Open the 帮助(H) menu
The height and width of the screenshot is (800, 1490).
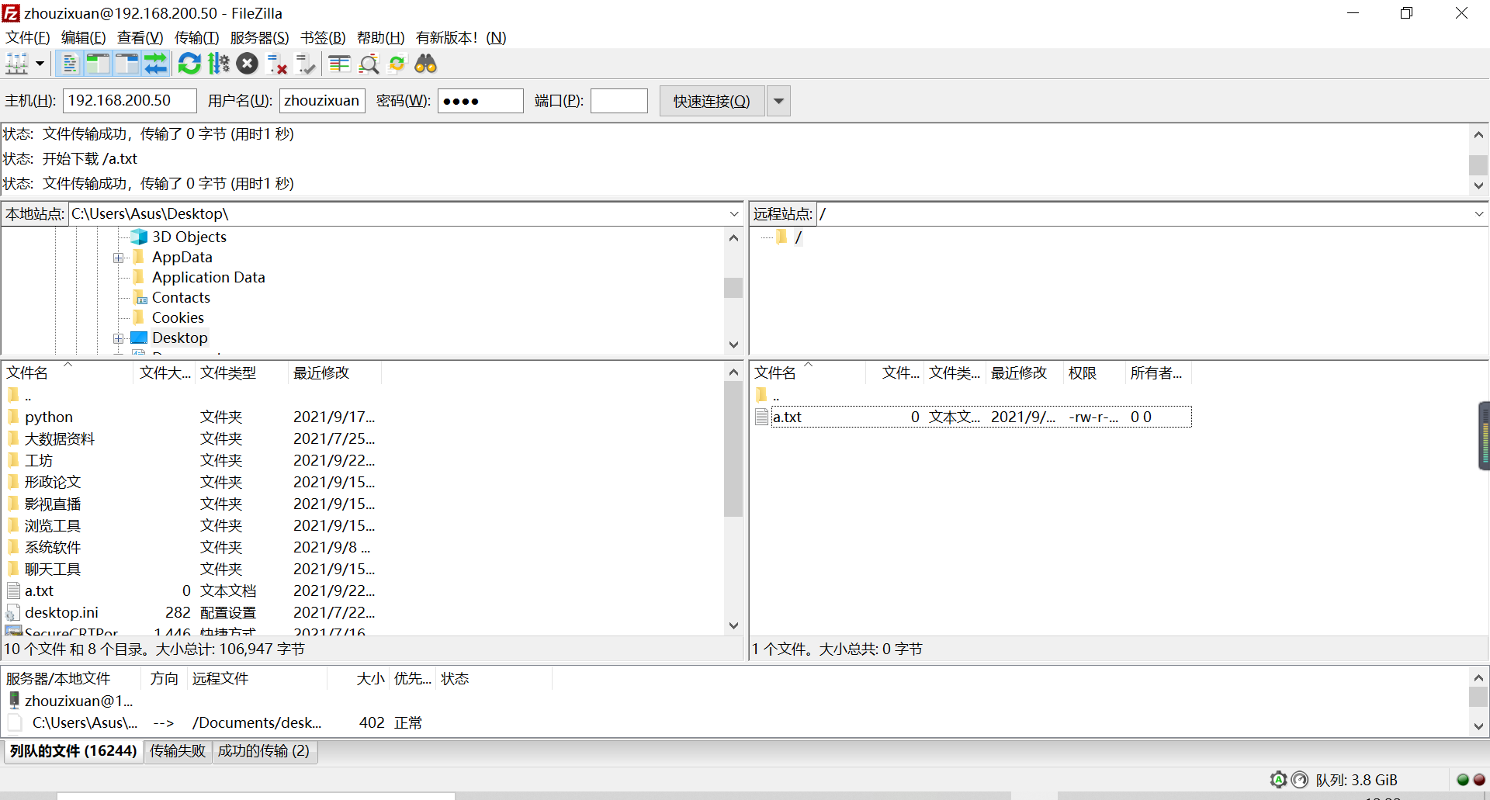click(380, 37)
